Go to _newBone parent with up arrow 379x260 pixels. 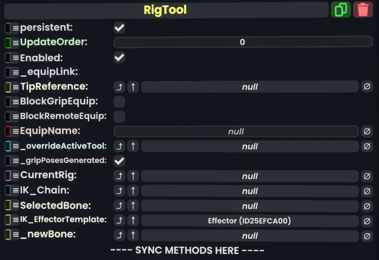133,235
